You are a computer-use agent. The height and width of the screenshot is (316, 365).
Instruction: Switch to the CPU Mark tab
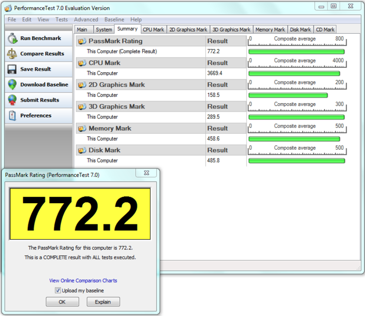pyautogui.click(x=153, y=29)
